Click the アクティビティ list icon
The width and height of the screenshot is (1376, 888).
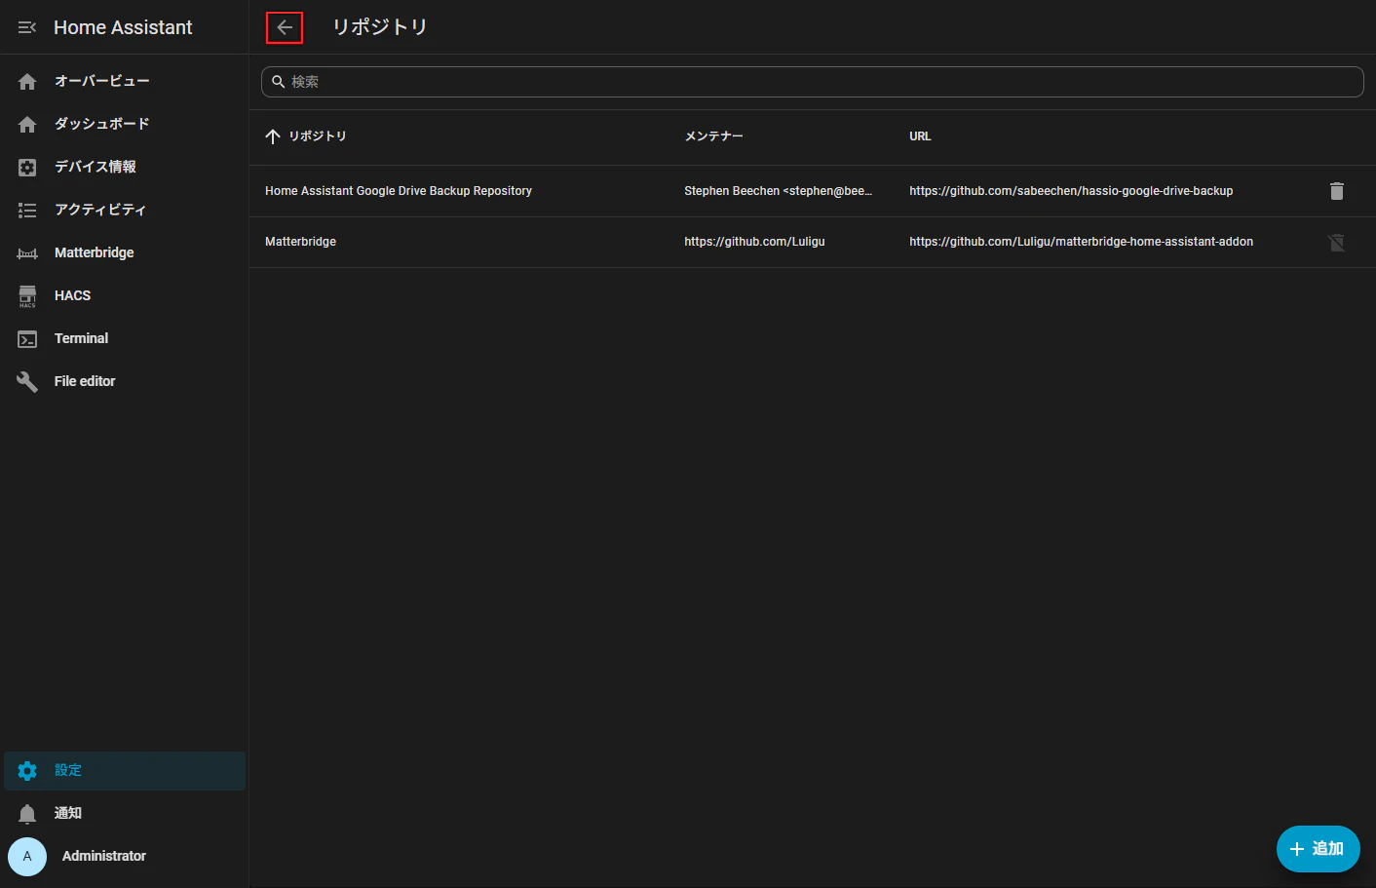[x=27, y=211]
